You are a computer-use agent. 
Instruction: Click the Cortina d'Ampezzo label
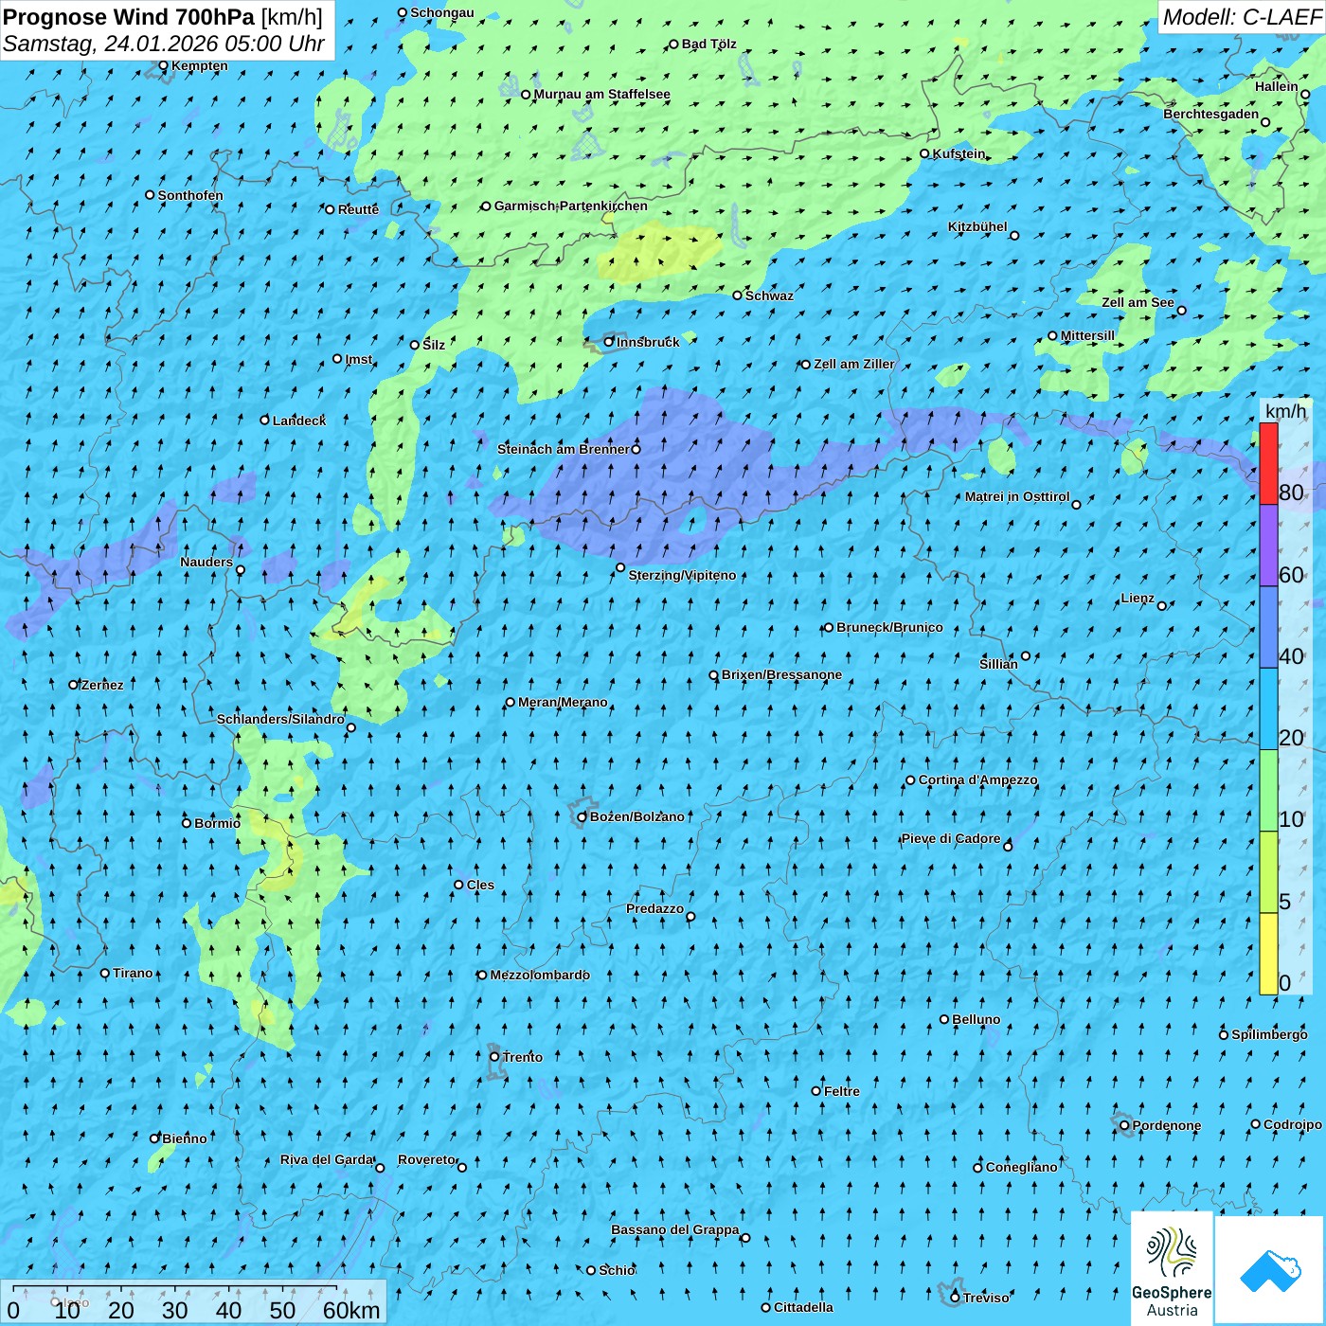[977, 779]
